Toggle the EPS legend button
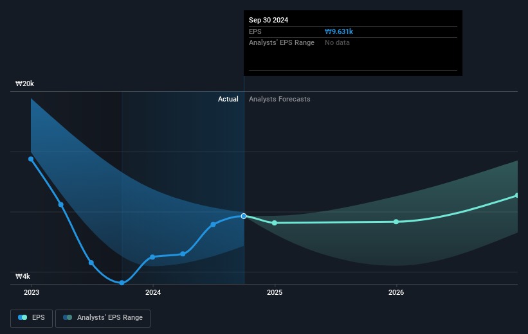The image size is (528, 334). click(32, 318)
